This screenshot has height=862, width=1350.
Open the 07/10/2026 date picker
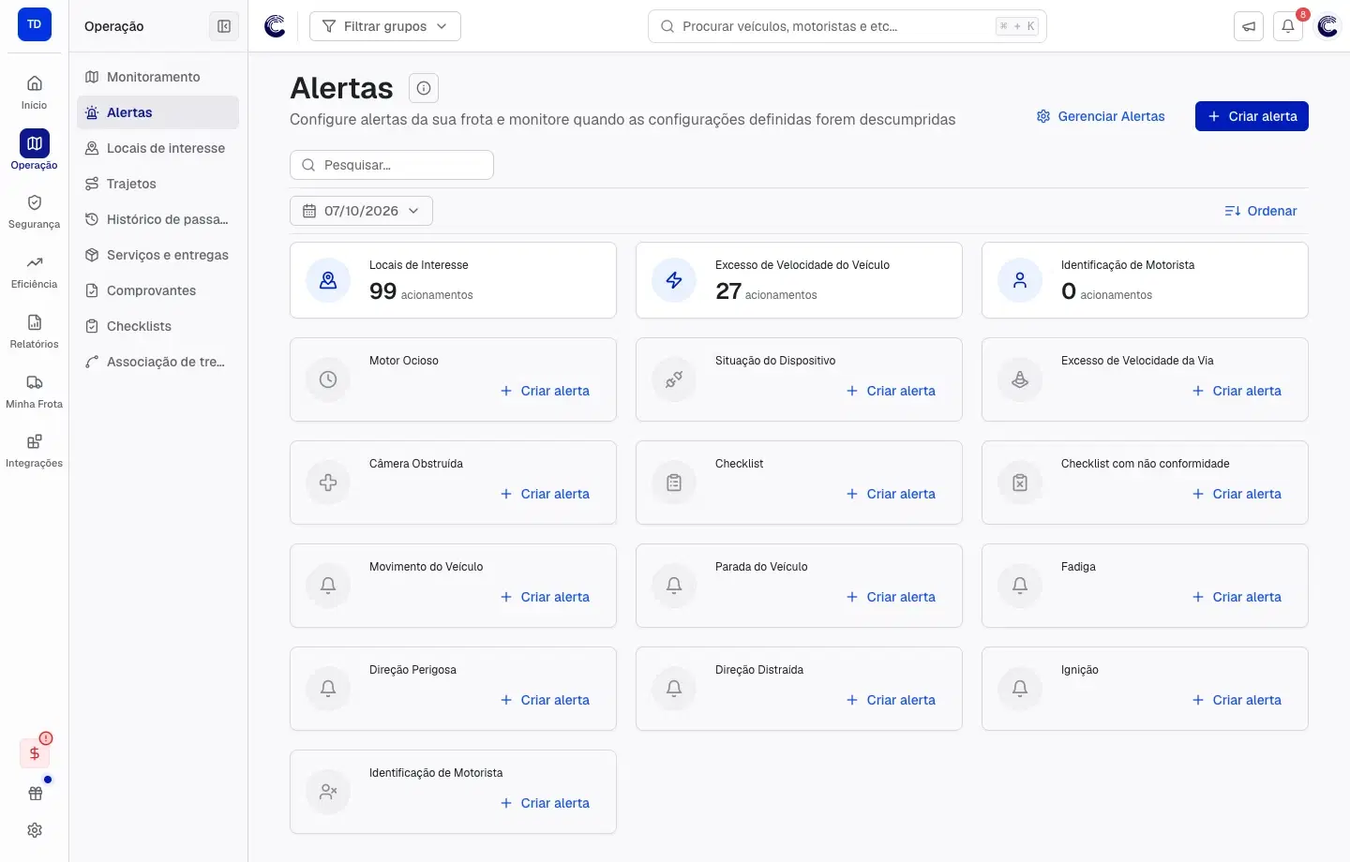click(x=361, y=211)
